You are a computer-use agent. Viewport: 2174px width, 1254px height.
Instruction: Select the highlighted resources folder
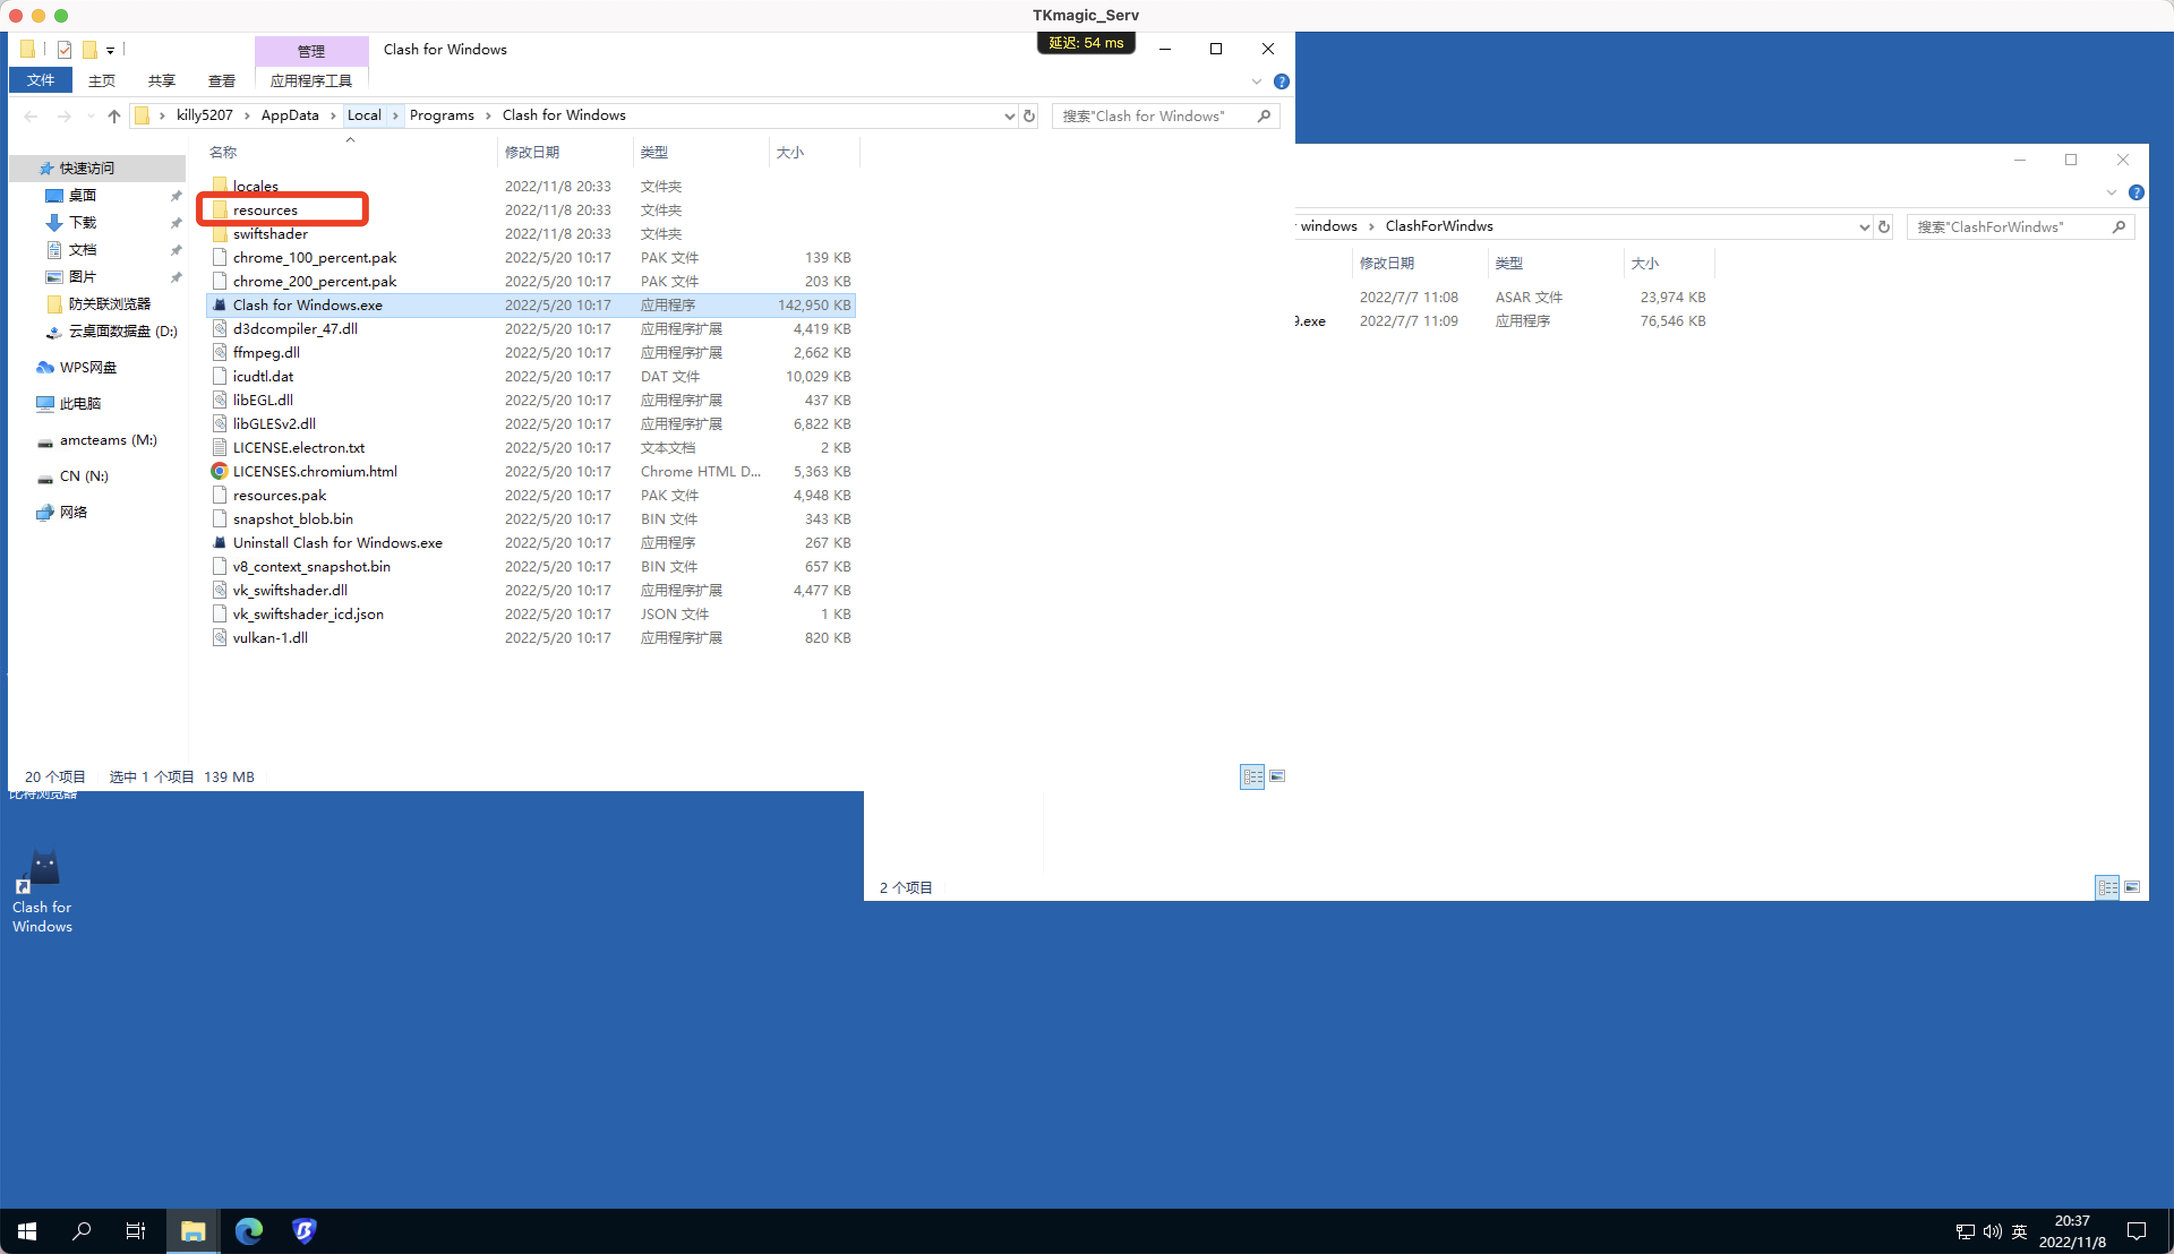pos(264,209)
